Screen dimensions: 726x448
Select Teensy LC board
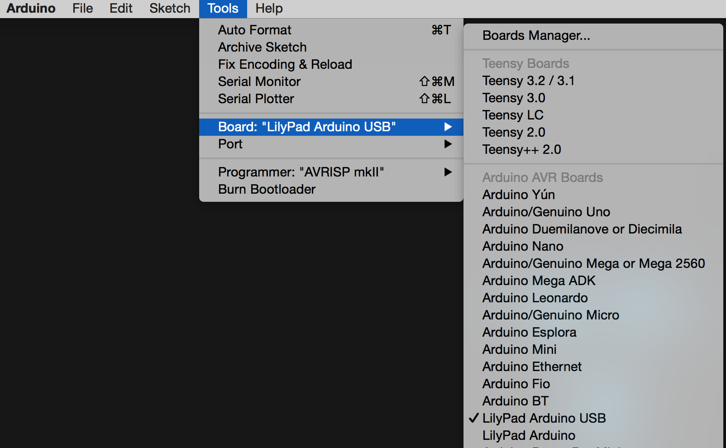click(513, 115)
